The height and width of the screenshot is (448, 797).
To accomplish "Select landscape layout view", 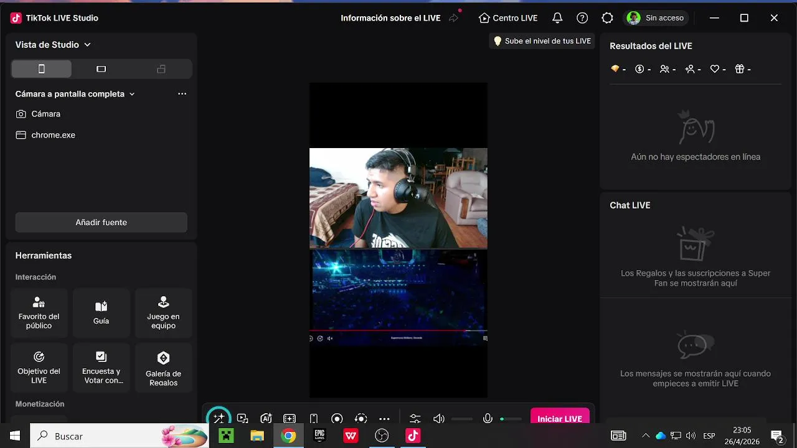I will (x=101, y=69).
